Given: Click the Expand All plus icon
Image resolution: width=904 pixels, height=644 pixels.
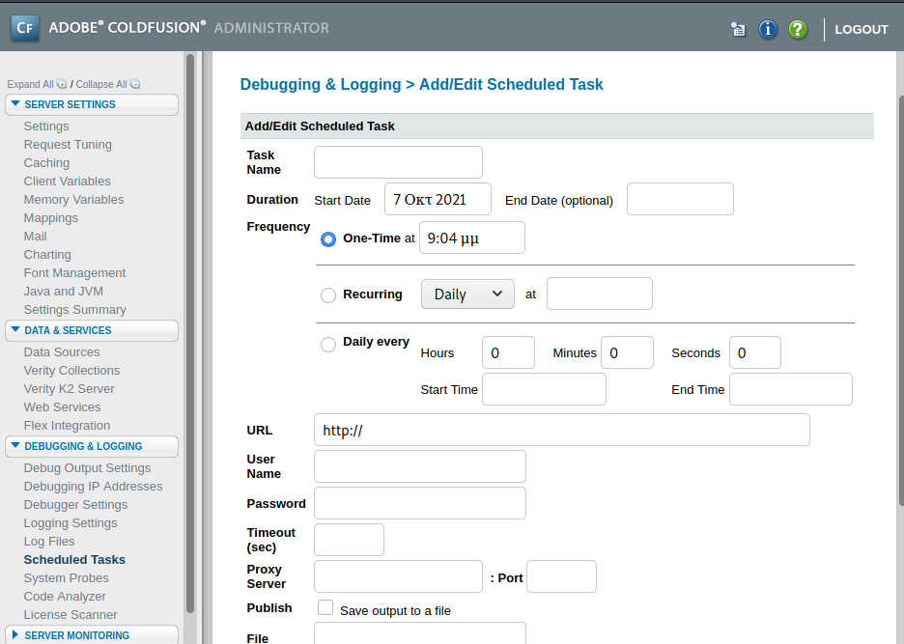Looking at the screenshot, I should [61, 84].
